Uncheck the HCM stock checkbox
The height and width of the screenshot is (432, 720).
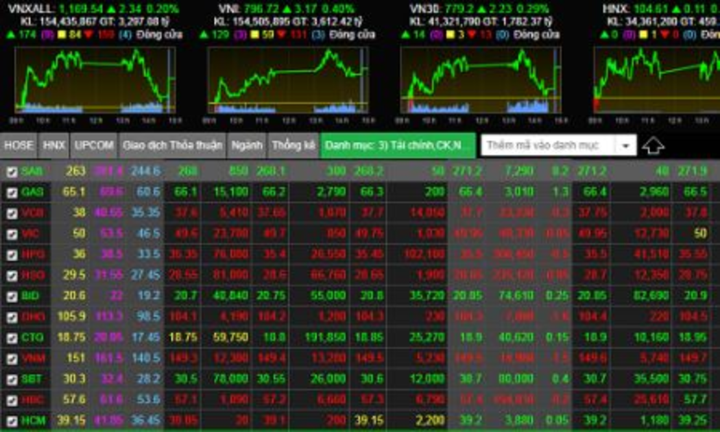[x=12, y=421]
